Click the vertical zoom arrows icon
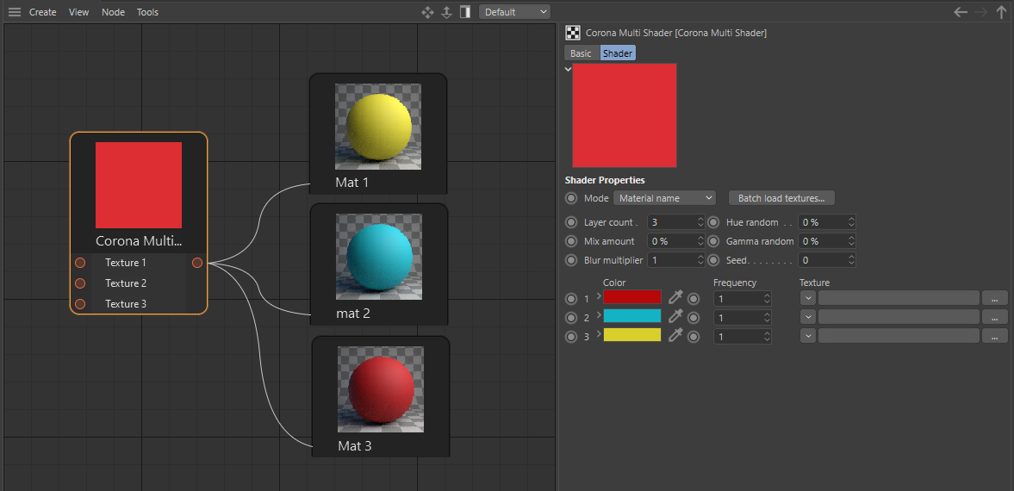The height and width of the screenshot is (491, 1014). pyautogui.click(x=446, y=12)
